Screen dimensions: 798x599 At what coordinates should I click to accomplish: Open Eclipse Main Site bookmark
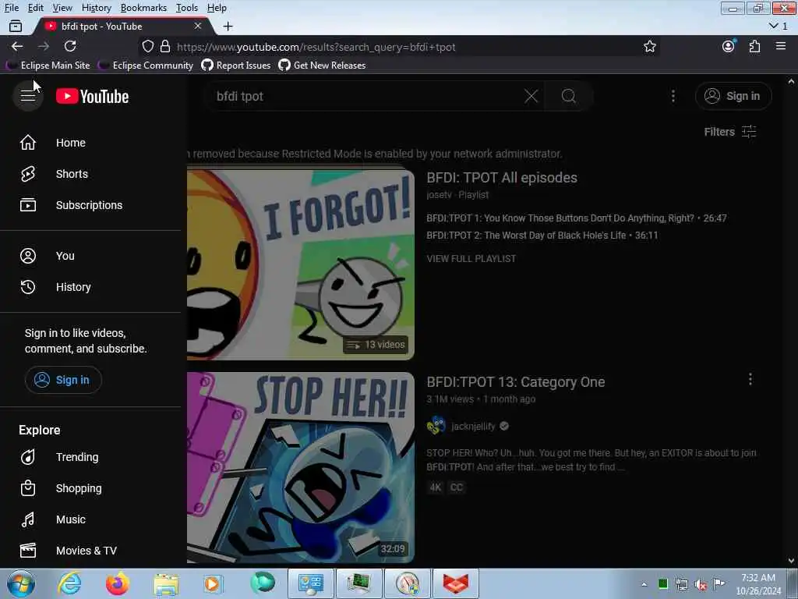pos(48,66)
